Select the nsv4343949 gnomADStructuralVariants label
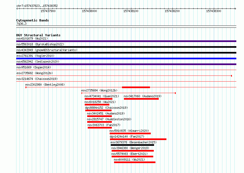Image resolution: width=244 pixels, height=173 pixels. pos(47,50)
